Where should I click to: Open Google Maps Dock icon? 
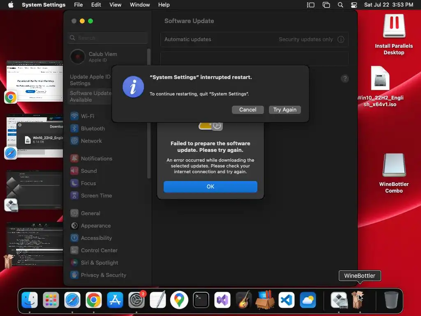click(x=179, y=300)
